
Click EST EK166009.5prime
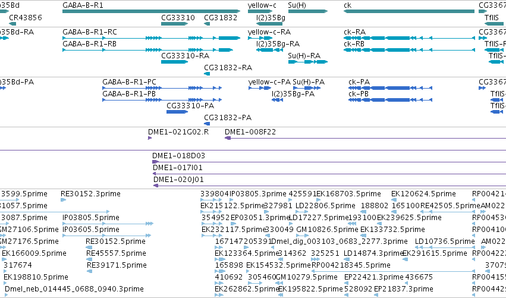34,253
